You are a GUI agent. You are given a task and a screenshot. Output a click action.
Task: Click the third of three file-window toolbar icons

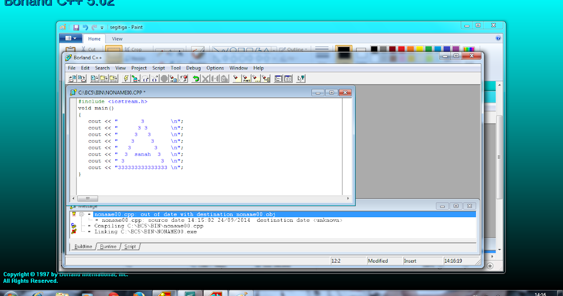[114, 78]
